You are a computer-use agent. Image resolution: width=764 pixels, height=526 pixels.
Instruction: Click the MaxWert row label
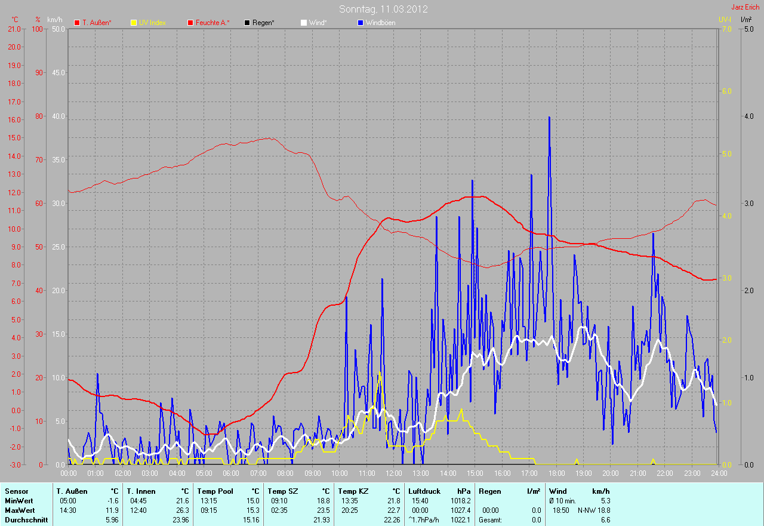click(18, 510)
